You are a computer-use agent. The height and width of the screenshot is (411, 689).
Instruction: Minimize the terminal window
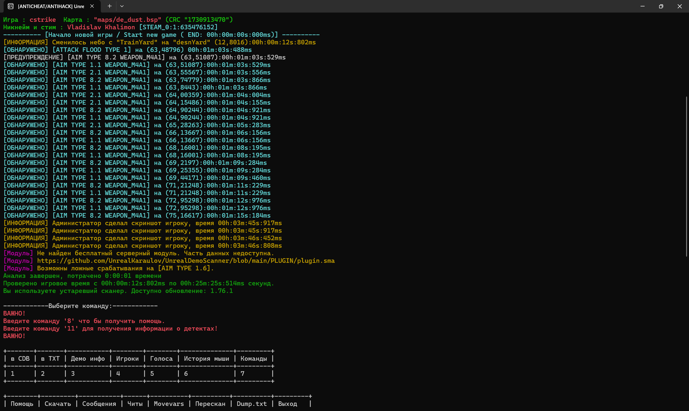642,6
